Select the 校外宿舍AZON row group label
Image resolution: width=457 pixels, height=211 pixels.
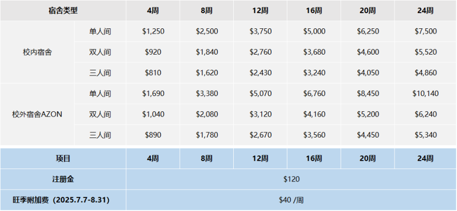click(38, 114)
